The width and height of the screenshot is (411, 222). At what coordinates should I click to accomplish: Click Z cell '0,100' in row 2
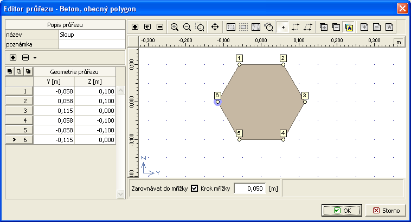pyautogui.click(x=95, y=101)
